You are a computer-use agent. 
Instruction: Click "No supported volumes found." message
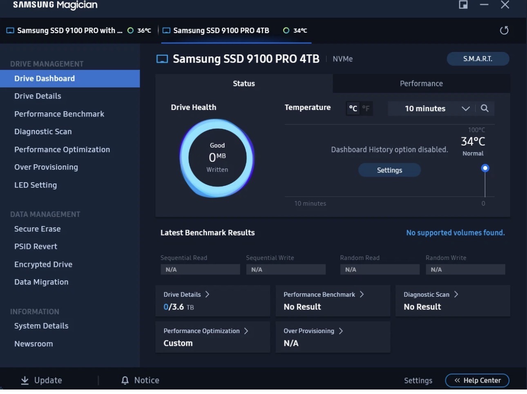pyautogui.click(x=456, y=233)
